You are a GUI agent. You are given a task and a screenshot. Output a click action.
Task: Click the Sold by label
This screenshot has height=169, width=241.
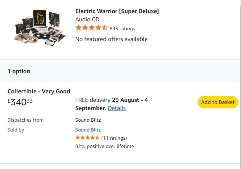tap(16, 130)
